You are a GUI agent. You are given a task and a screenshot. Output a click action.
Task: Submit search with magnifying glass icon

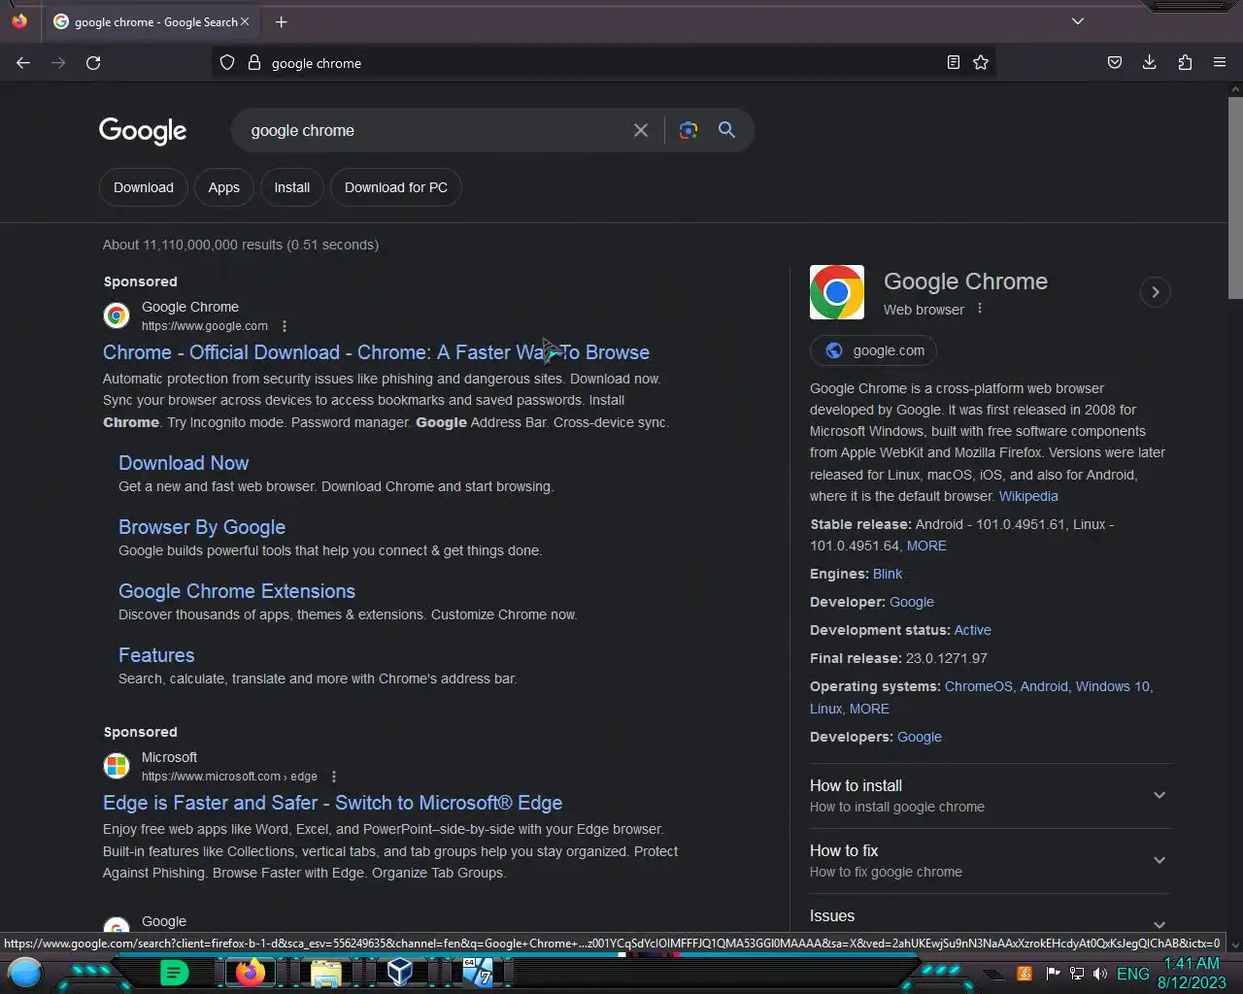(726, 130)
